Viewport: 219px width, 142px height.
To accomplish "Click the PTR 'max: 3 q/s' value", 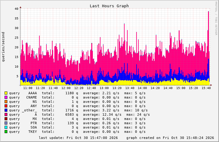I will (x=135, y=123).
